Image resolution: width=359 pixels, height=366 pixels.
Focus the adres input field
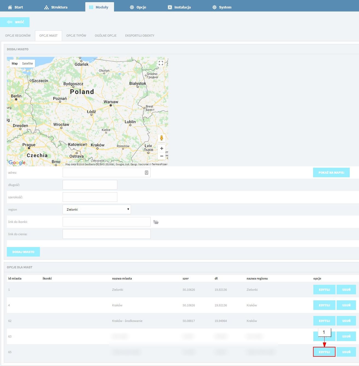(107, 173)
